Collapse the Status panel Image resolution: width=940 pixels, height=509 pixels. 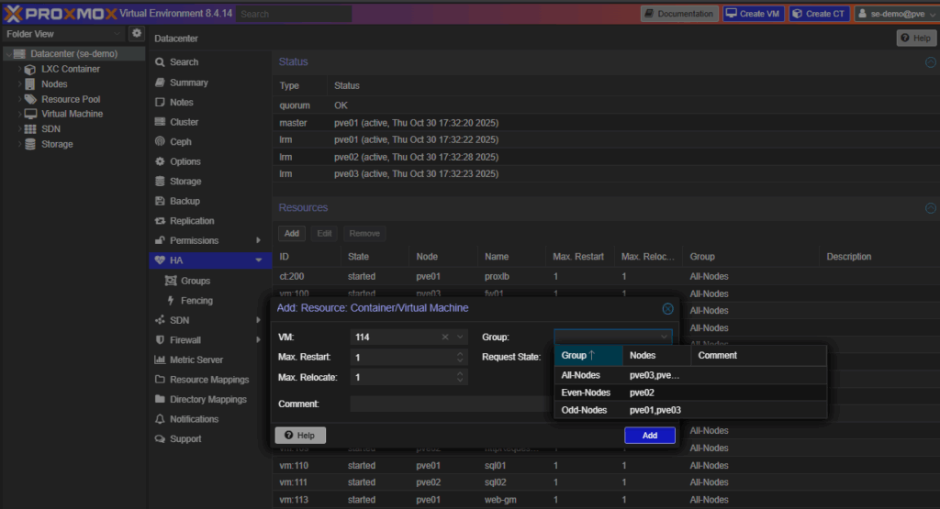pyautogui.click(x=931, y=62)
